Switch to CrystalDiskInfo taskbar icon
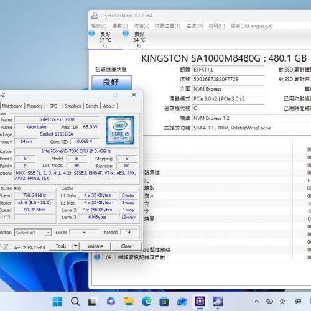The width and height of the screenshot is (311, 311). point(218,301)
